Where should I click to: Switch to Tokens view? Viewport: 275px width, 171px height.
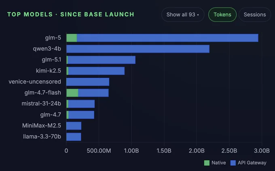[x=222, y=15]
